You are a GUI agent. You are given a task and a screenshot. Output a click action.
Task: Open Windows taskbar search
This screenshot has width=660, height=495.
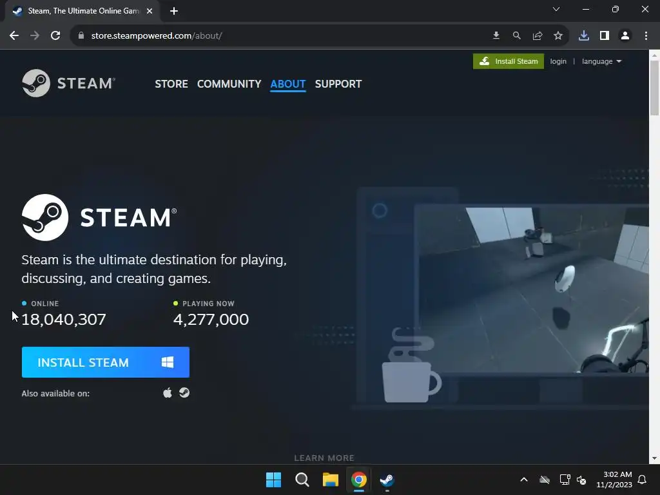pos(302,480)
